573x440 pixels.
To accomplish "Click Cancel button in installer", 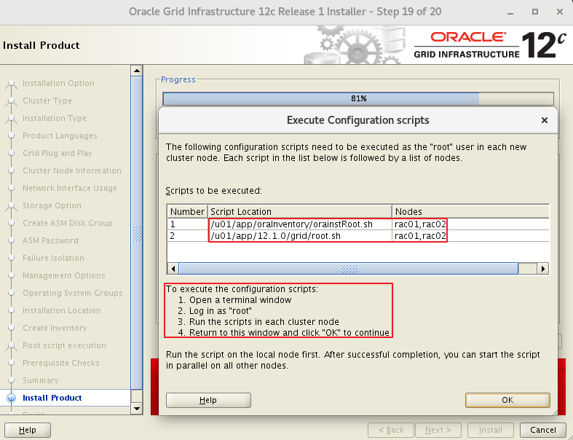I will [542, 430].
